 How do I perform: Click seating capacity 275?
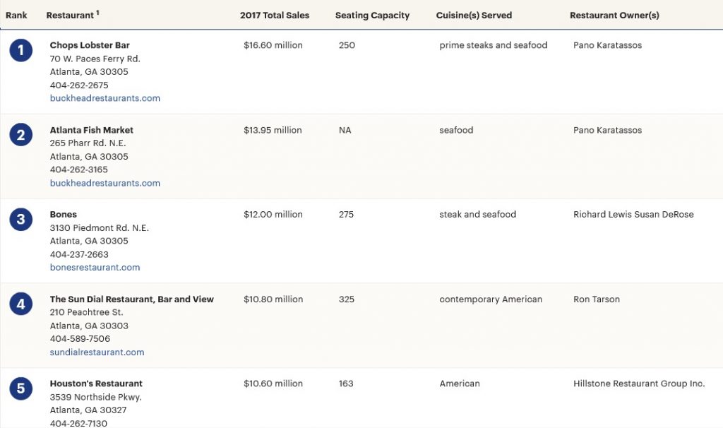click(x=346, y=215)
